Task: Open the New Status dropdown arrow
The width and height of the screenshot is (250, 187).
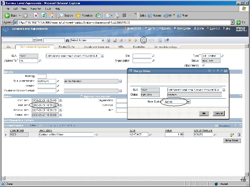Action: (x=188, y=101)
